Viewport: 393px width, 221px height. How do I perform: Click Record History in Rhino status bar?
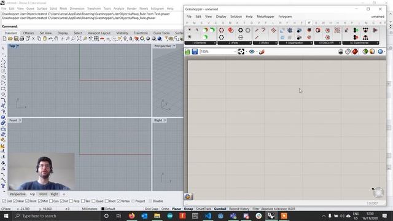click(x=239, y=209)
